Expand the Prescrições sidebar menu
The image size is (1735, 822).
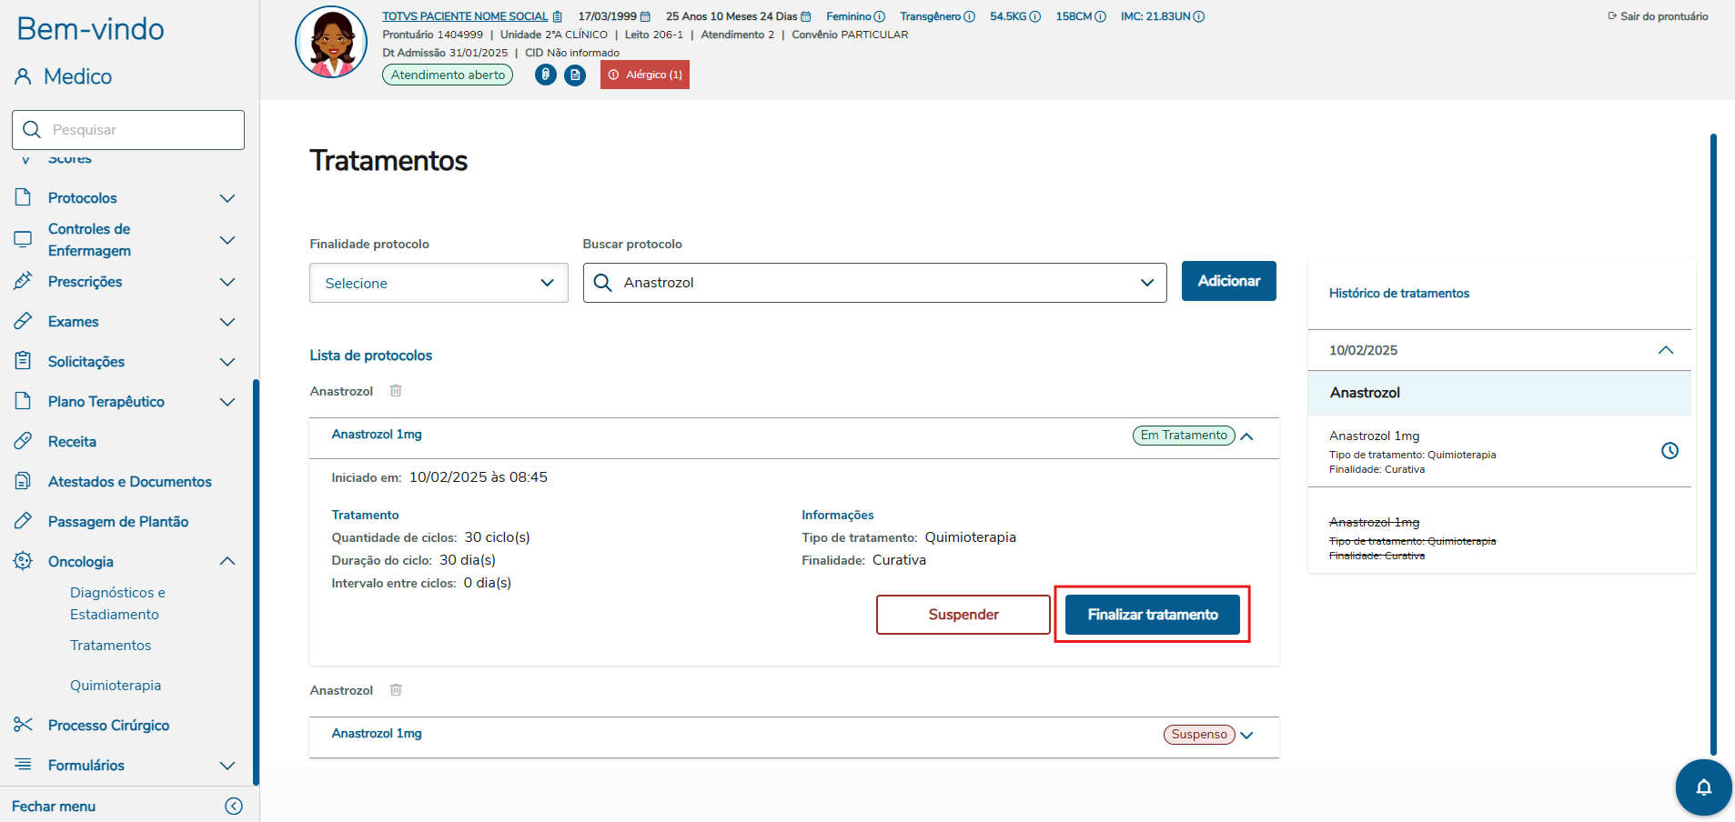[227, 282]
